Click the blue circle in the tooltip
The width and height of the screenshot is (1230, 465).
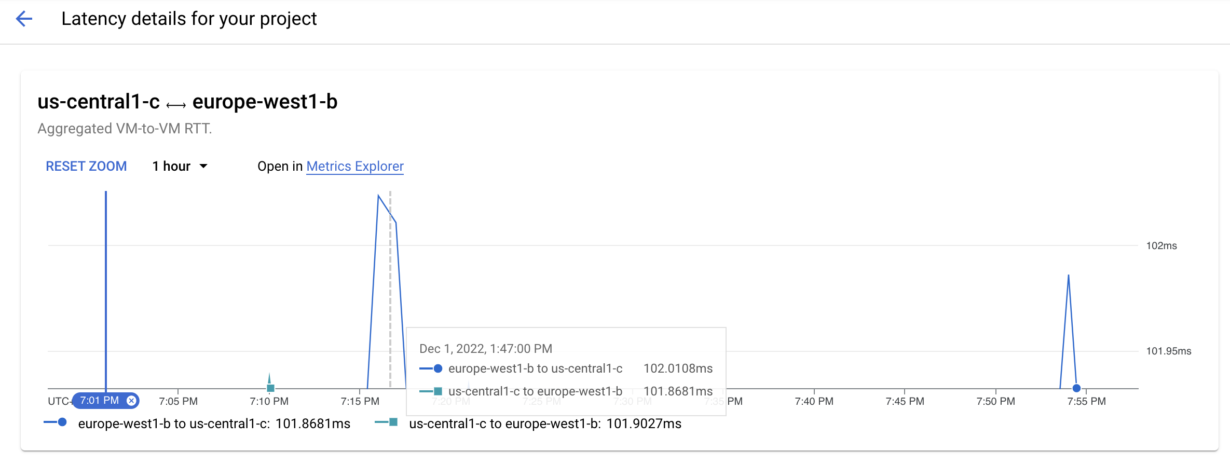coord(438,368)
